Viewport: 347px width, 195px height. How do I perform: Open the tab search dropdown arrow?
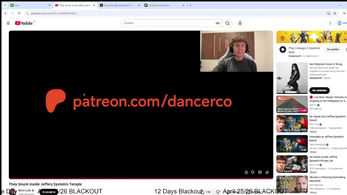(x=5, y=5)
